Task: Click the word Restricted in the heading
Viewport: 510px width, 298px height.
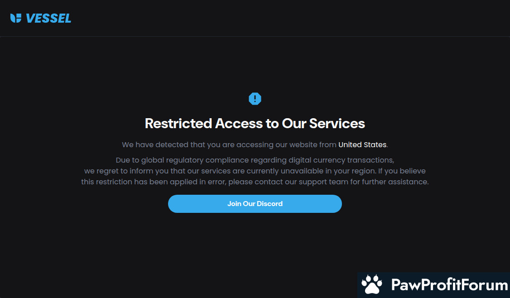Action: (178, 123)
